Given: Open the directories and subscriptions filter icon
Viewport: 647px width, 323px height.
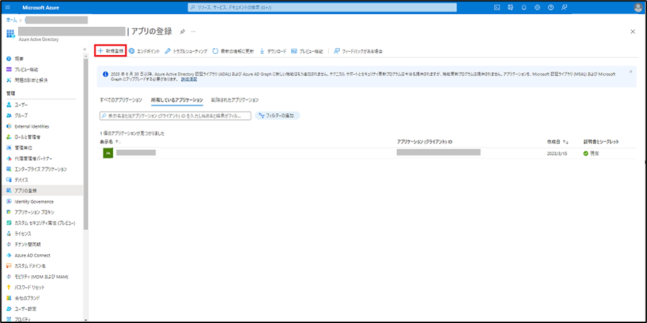Looking at the screenshot, I should click(511, 7).
